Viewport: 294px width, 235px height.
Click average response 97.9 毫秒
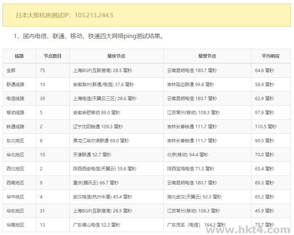click(x=264, y=112)
